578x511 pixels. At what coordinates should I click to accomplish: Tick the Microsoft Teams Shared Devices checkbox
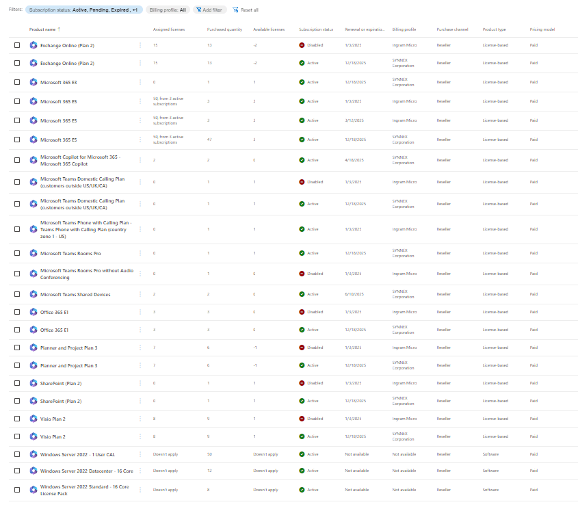click(17, 294)
